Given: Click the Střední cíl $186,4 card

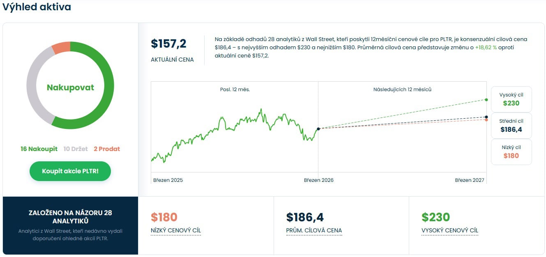Looking at the screenshot, I should point(511,126).
